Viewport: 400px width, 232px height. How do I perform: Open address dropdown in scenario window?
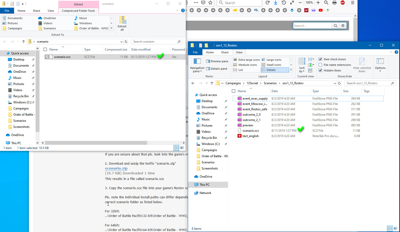coord(121,42)
